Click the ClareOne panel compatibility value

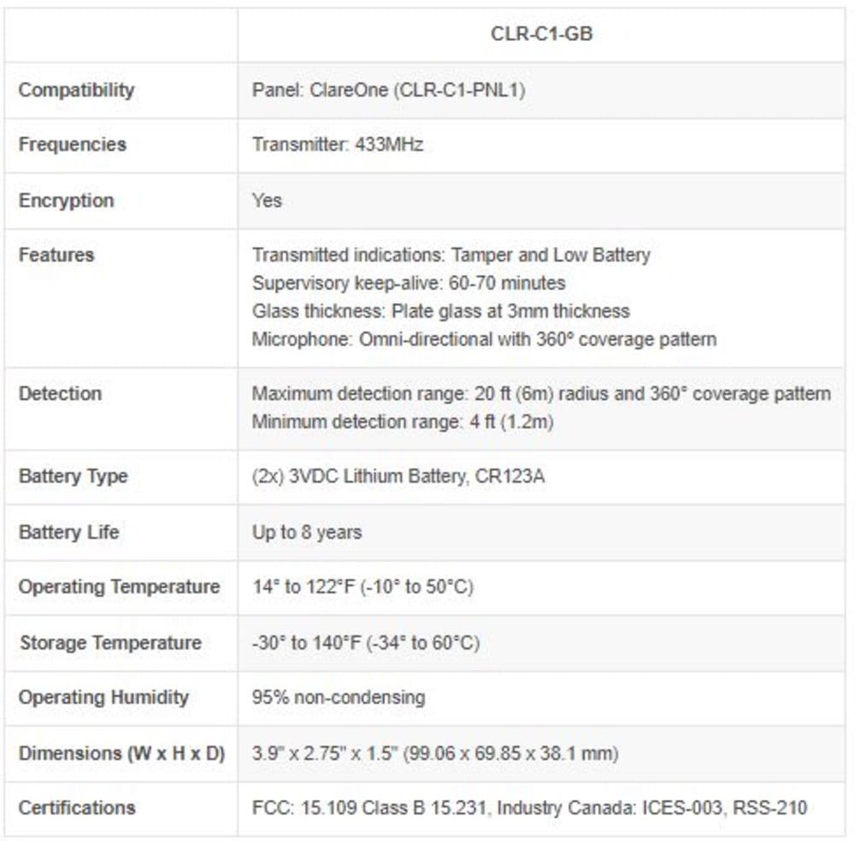coord(389,90)
